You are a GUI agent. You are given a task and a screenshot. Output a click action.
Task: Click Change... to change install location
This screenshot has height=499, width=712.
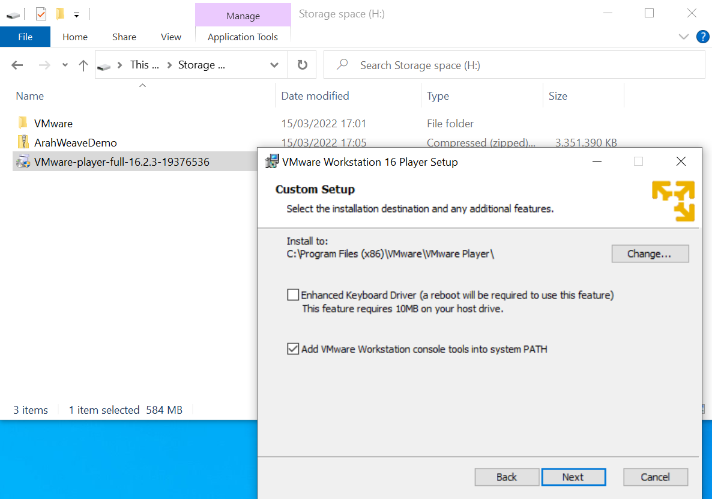point(650,254)
